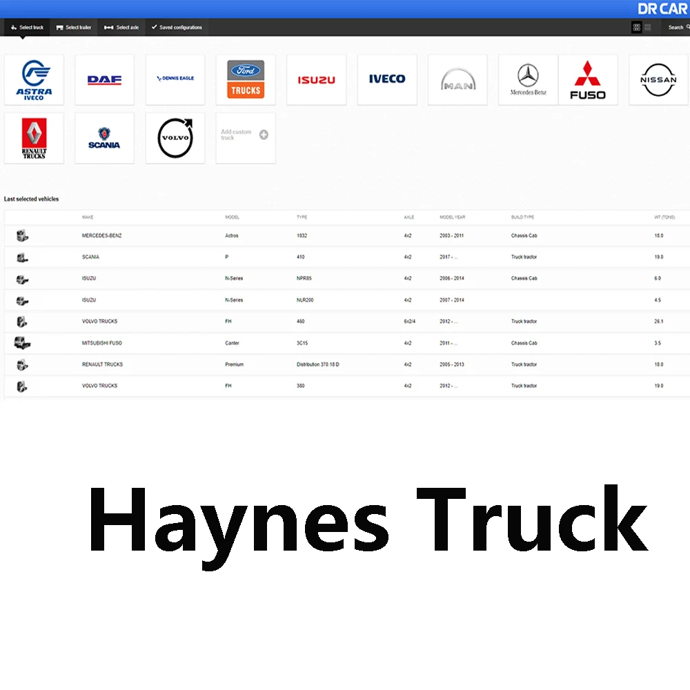This screenshot has height=690, width=690.
Task: Select MITSUBISHI FUSO make entry
Action: 102,343
